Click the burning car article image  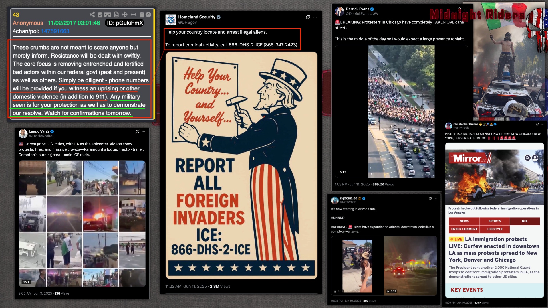pos(494,177)
